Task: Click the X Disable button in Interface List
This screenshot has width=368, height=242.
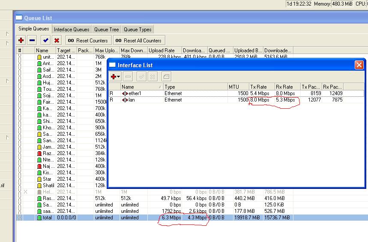Action: coord(153,77)
